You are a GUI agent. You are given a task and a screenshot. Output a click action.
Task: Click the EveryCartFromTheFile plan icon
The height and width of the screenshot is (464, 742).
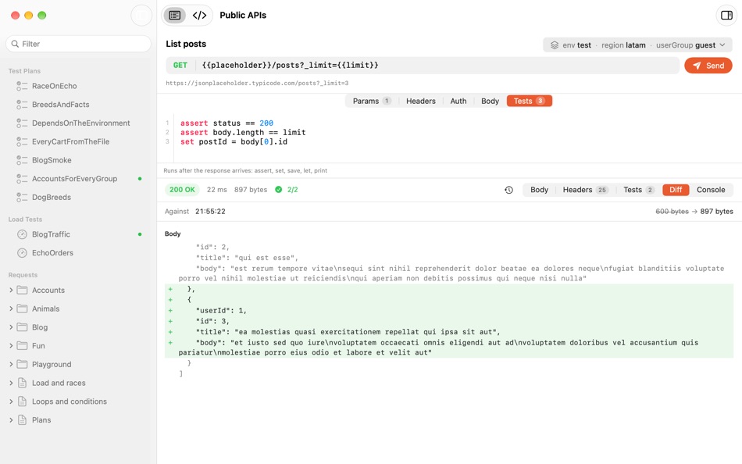(22, 141)
